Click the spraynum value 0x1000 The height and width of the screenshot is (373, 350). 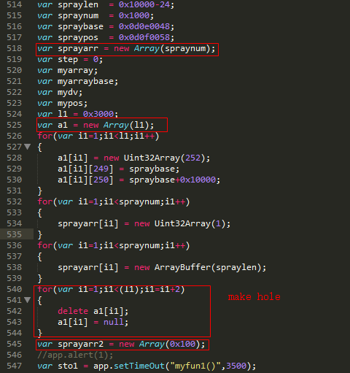(x=134, y=15)
